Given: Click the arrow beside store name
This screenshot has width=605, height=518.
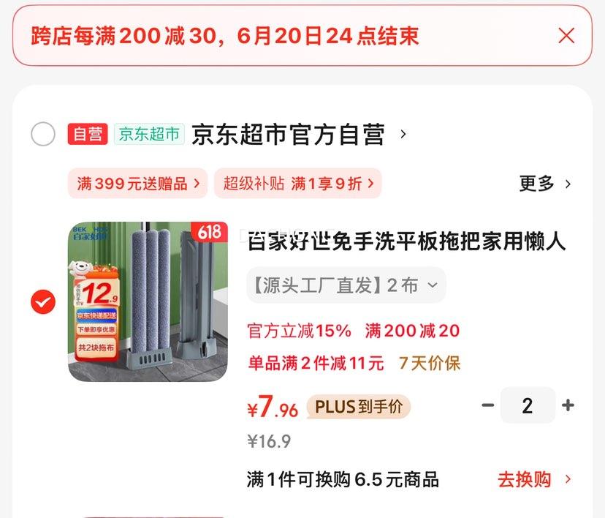Looking at the screenshot, I should pyautogui.click(x=403, y=134).
